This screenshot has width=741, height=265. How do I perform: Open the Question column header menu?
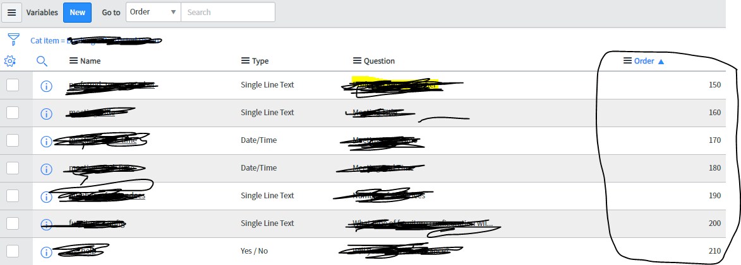pyautogui.click(x=357, y=61)
